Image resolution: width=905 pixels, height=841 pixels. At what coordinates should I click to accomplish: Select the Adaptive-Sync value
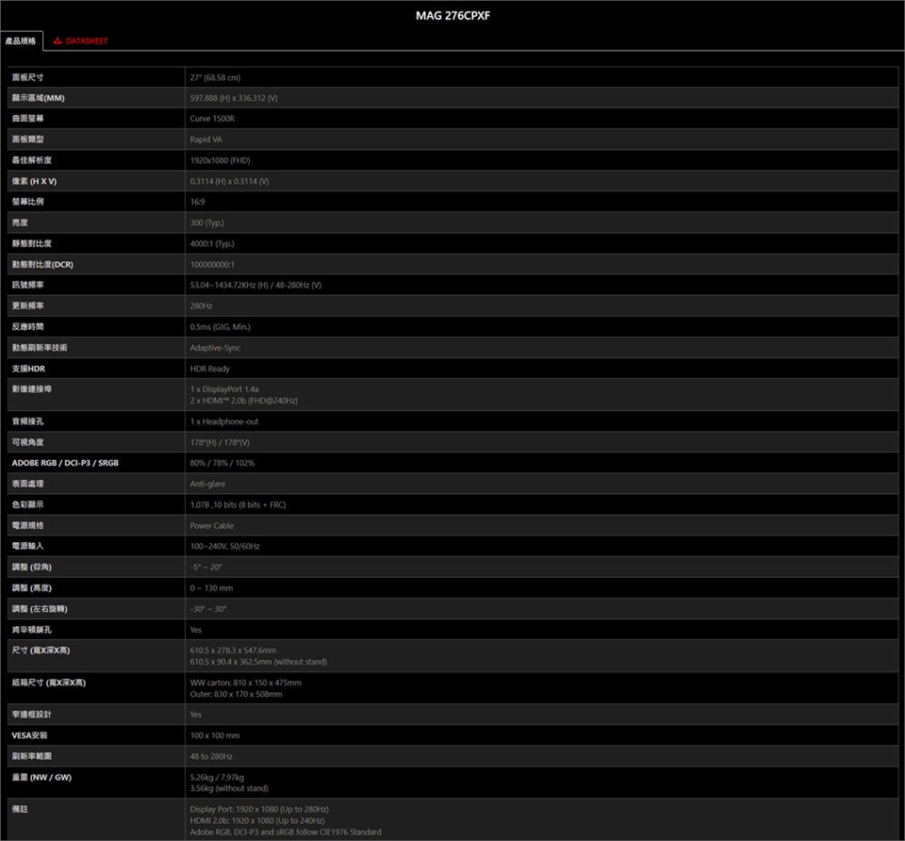(215, 348)
